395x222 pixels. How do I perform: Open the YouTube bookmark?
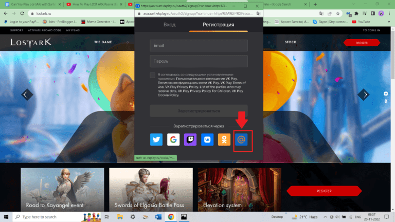click(361, 22)
